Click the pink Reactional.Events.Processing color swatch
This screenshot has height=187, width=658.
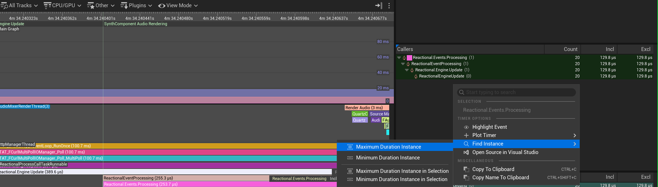pyautogui.click(x=409, y=58)
